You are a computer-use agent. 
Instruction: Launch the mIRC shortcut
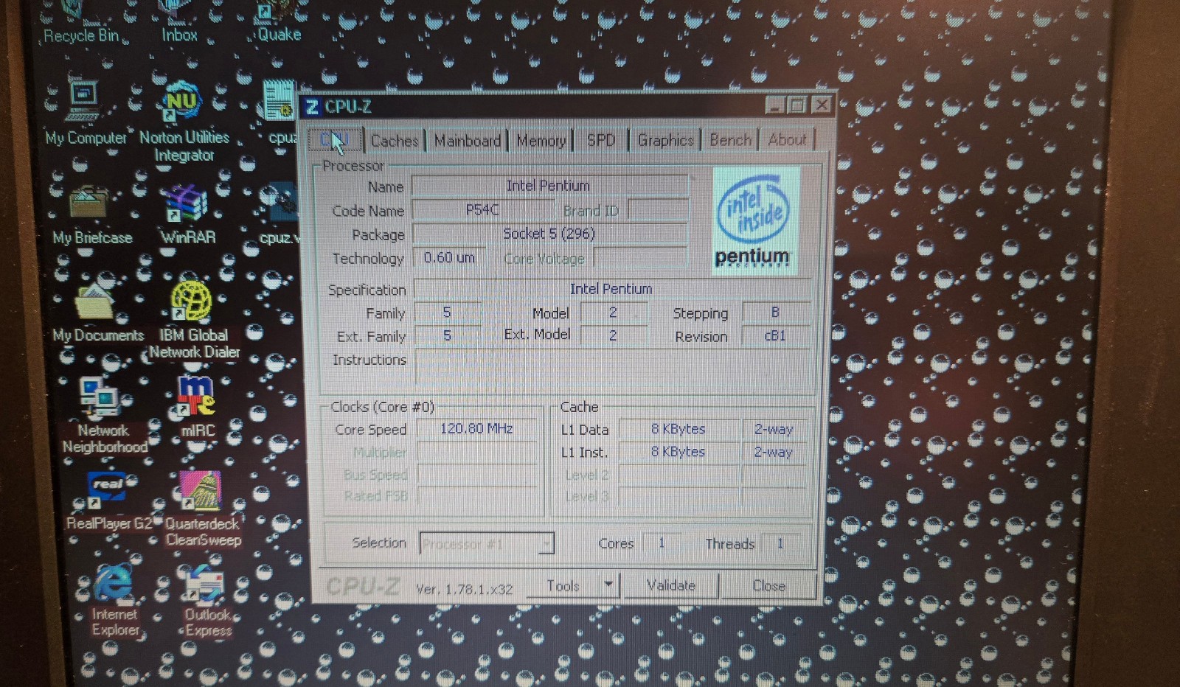[x=197, y=405]
